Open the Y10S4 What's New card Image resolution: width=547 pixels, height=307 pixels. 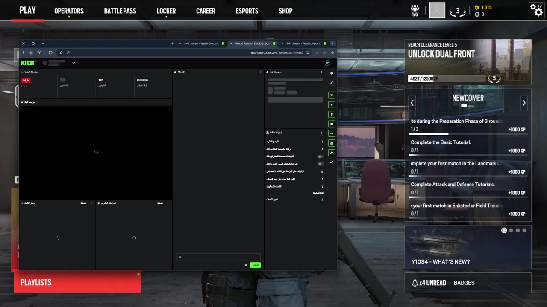pyautogui.click(x=468, y=247)
